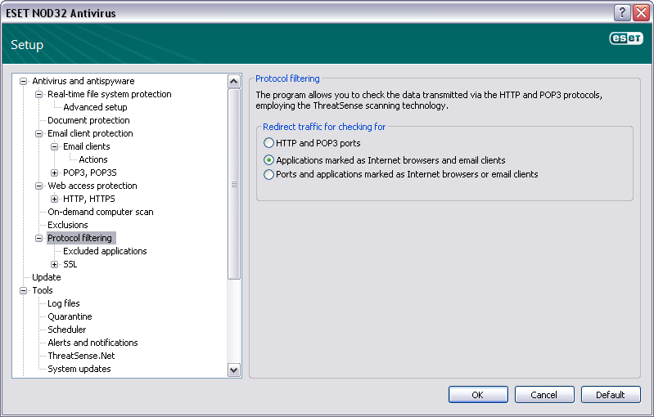Select Alerts and notifications item
The width and height of the screenshot is (654, 417).
[92, 343]
